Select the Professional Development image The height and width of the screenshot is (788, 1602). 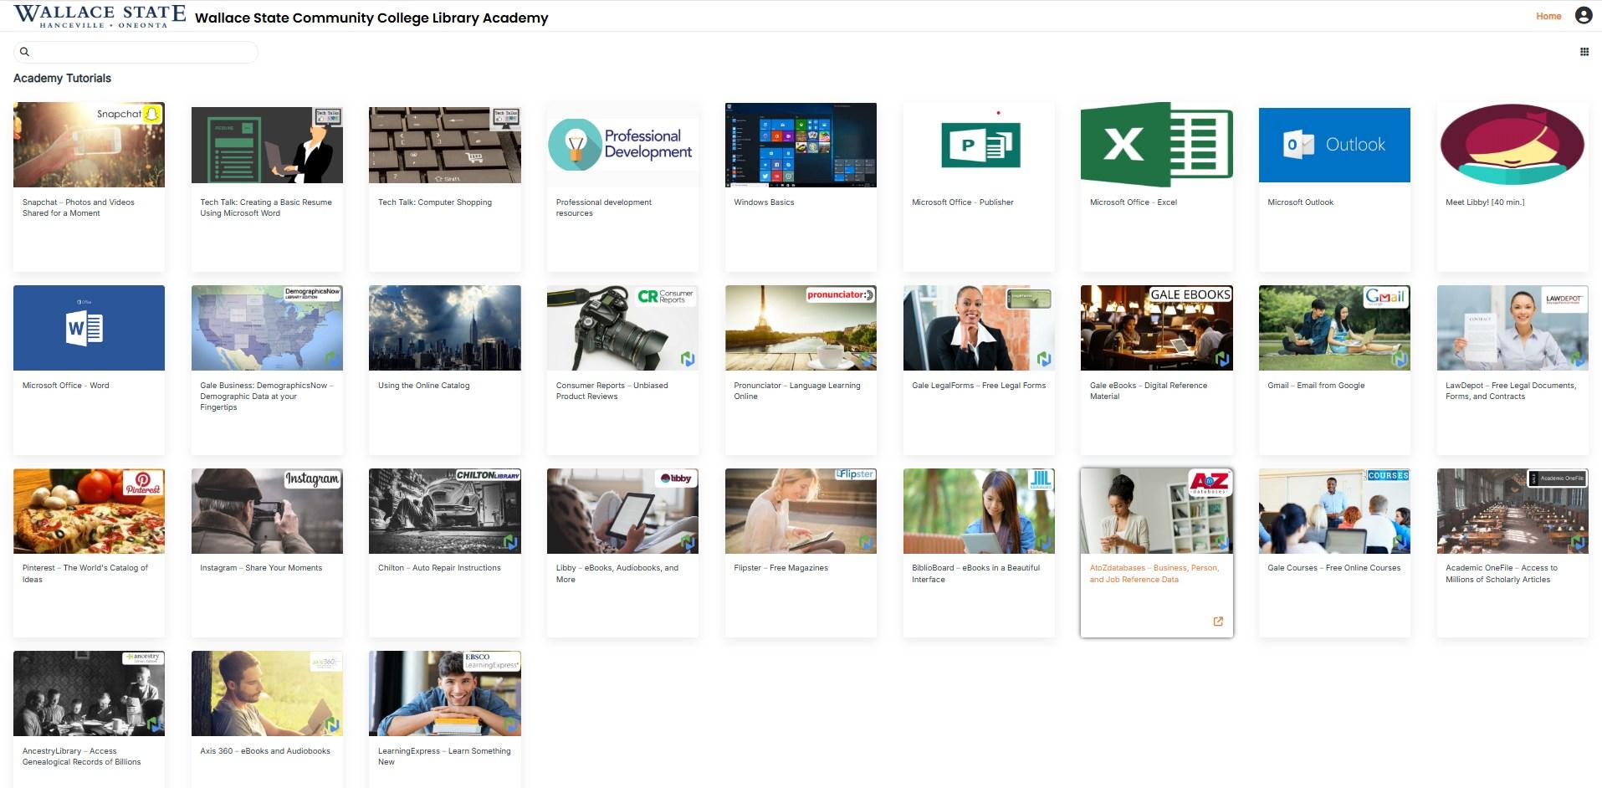point(622,145)
